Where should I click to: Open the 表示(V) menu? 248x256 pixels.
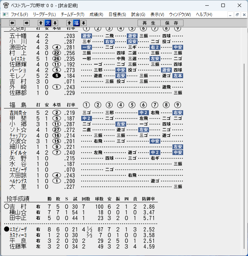pyautogui.click(x=157, y=15)
